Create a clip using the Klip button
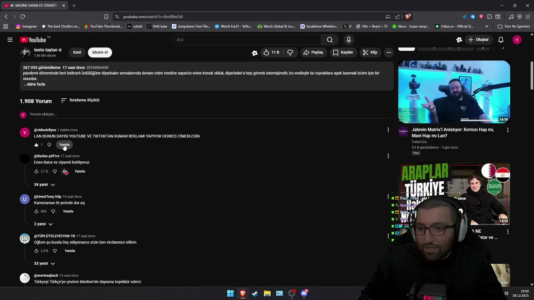534x300 pixels. (x=370, y=52)
